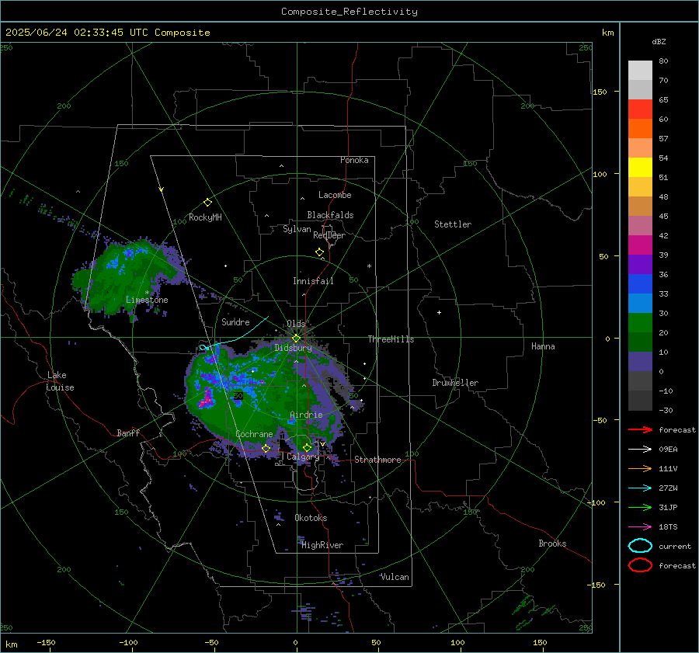Image resolution: width=699 pixels, height=653 pixels.
Task: Click the purple 39-36 dBZ swatch
Action: coord(640,265)
